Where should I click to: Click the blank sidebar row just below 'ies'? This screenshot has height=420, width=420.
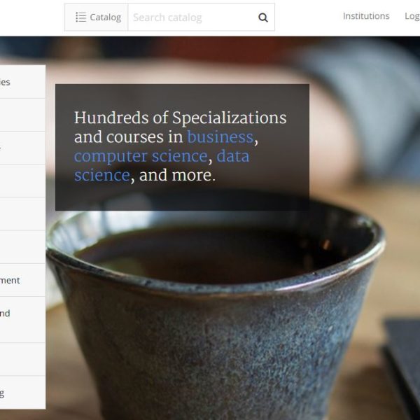[x=22, y=115]
